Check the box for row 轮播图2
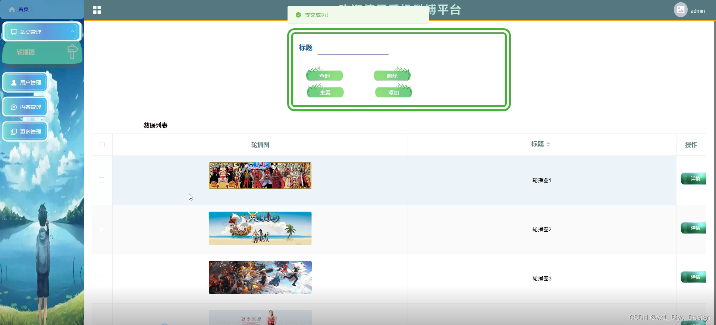Screen dimensions: 716x325 click(101, 229)
